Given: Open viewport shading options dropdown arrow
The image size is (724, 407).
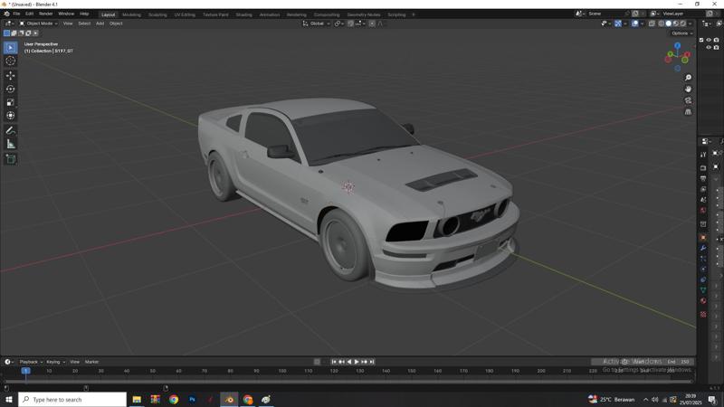Looking at the screenshot, I should pyautogui.click(x=690, y=24).
